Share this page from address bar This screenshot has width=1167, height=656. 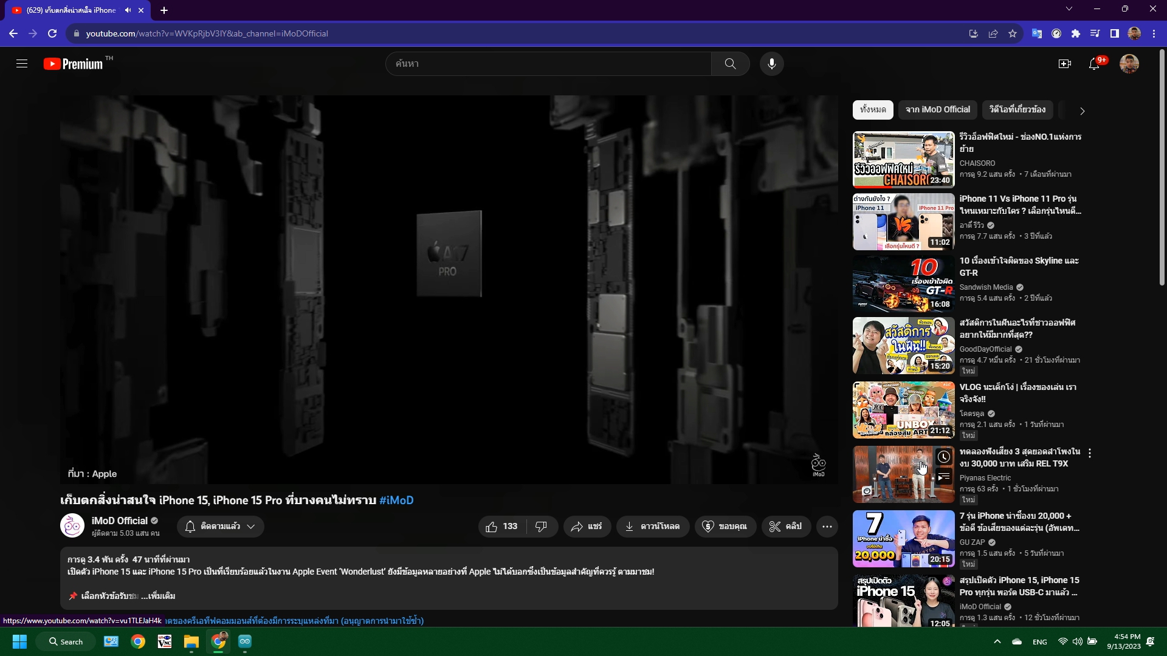(993, 33)
